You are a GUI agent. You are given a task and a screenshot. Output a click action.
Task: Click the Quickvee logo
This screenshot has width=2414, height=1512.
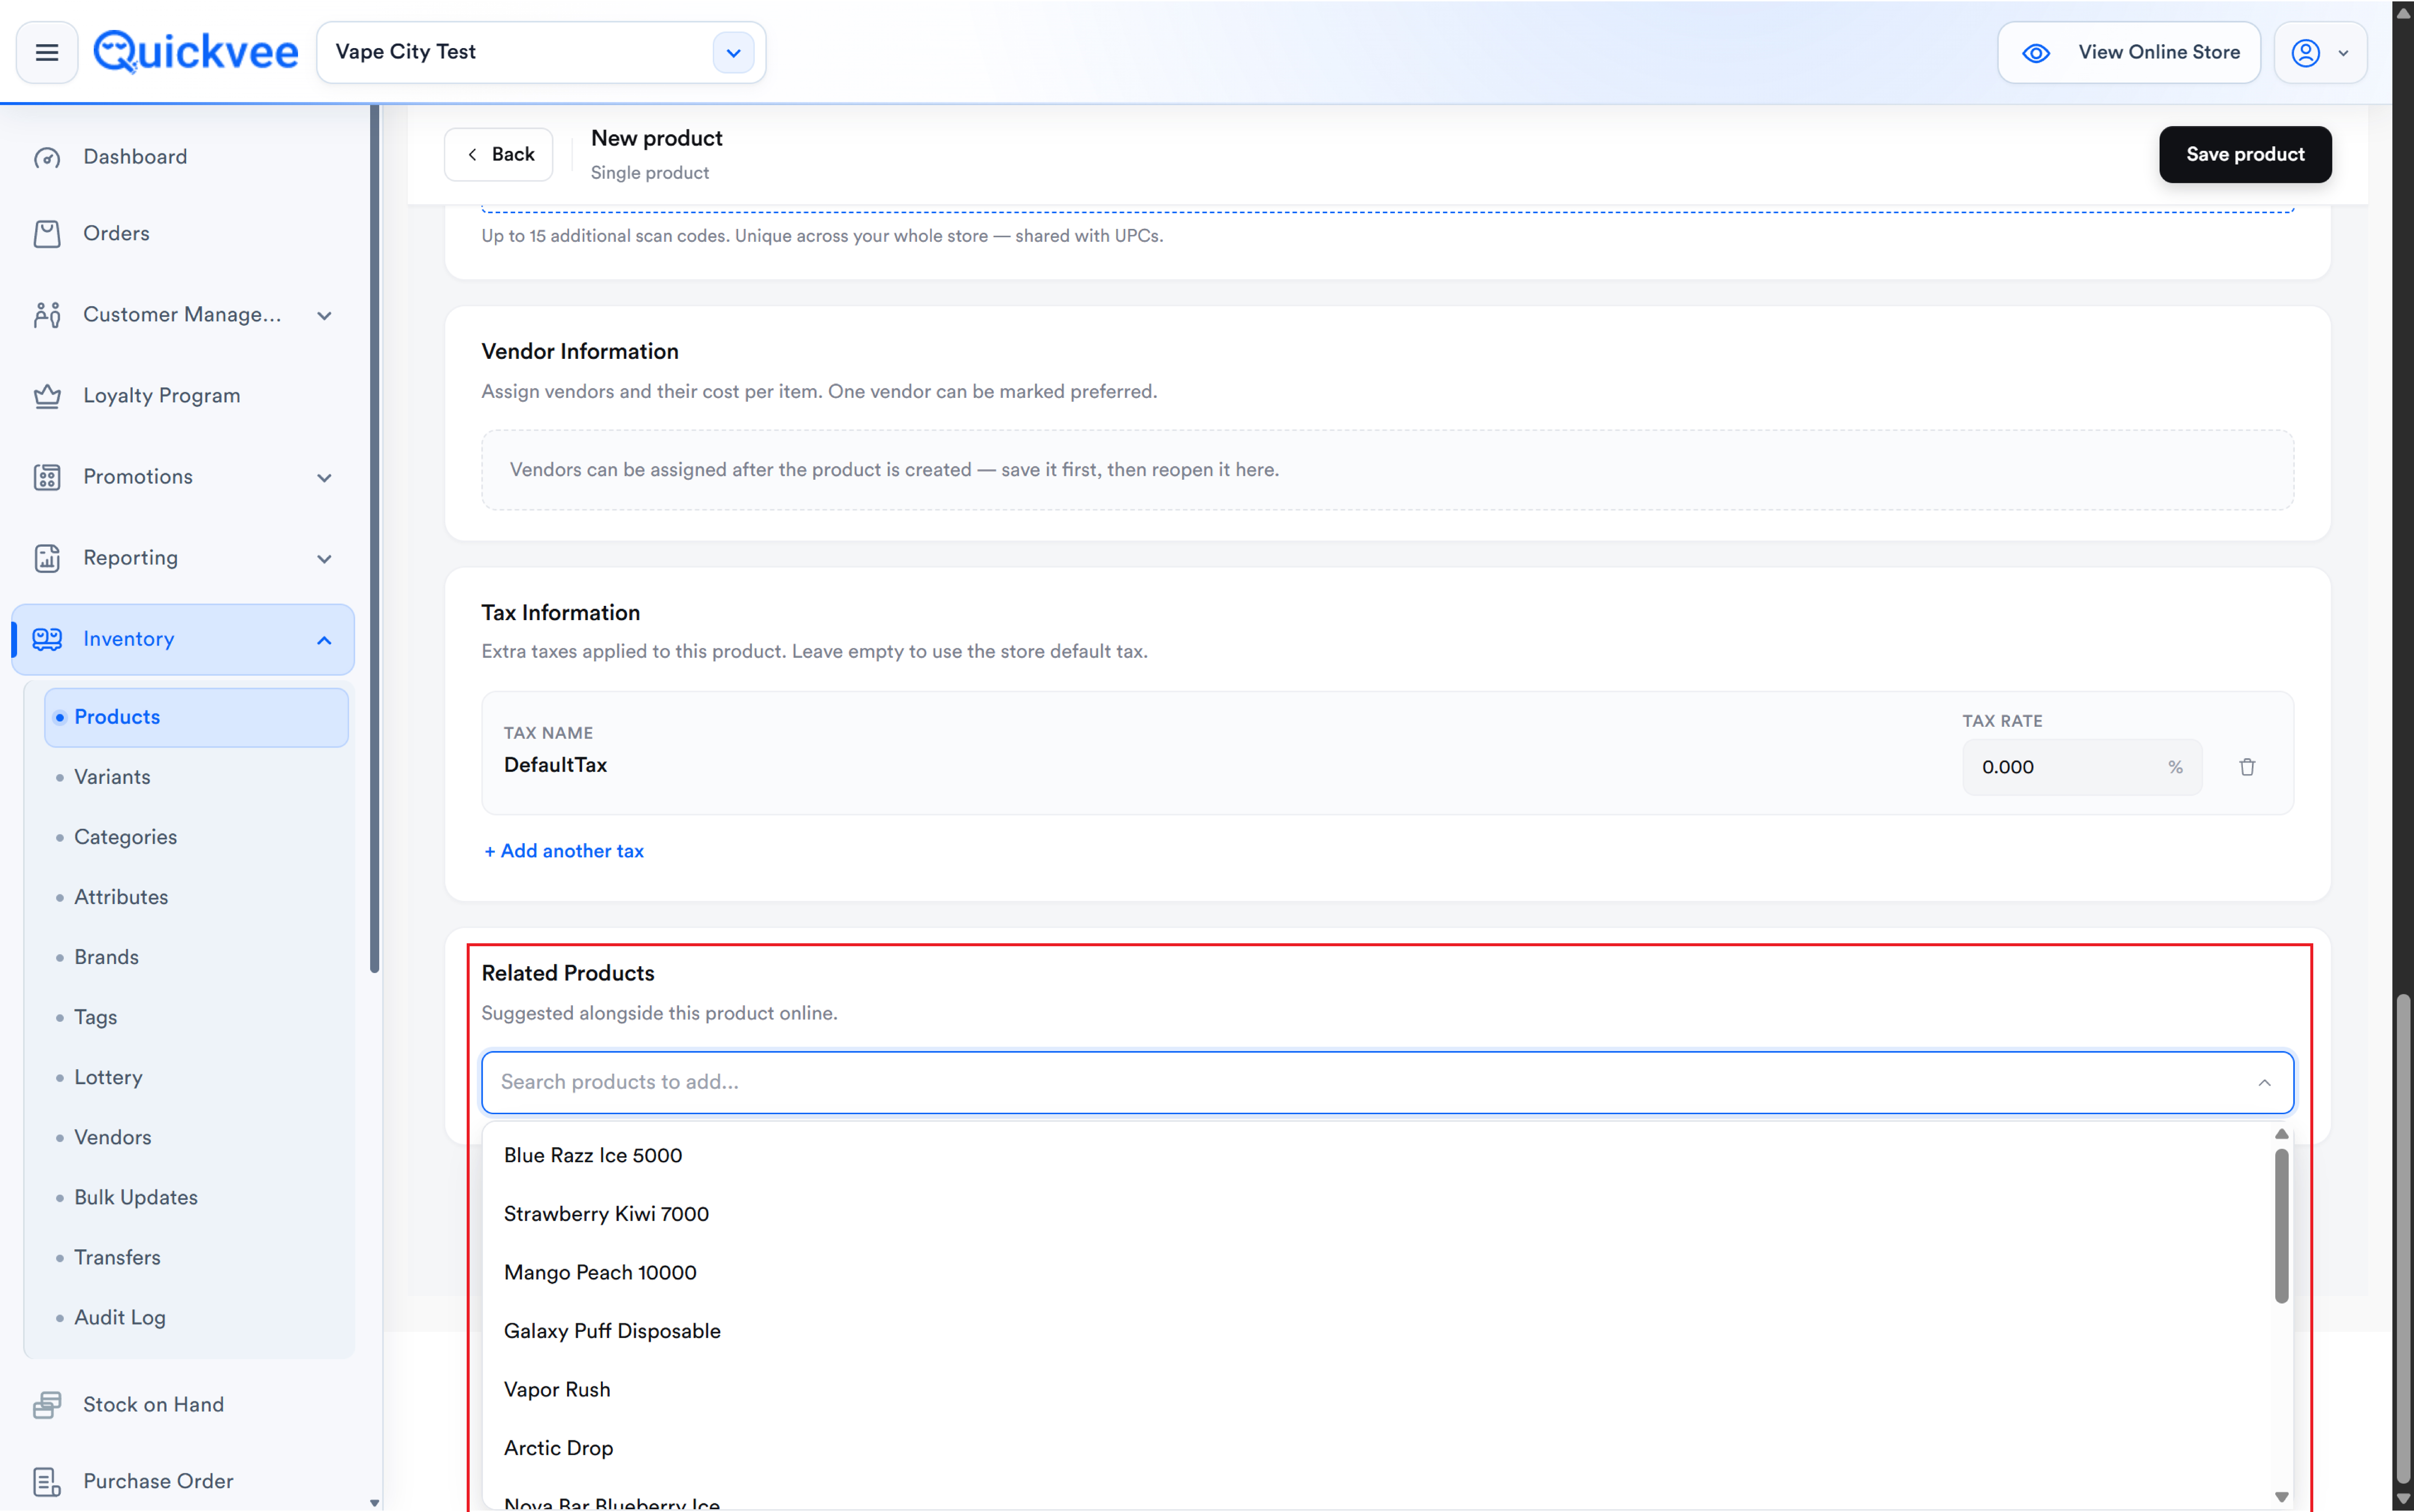196,52
